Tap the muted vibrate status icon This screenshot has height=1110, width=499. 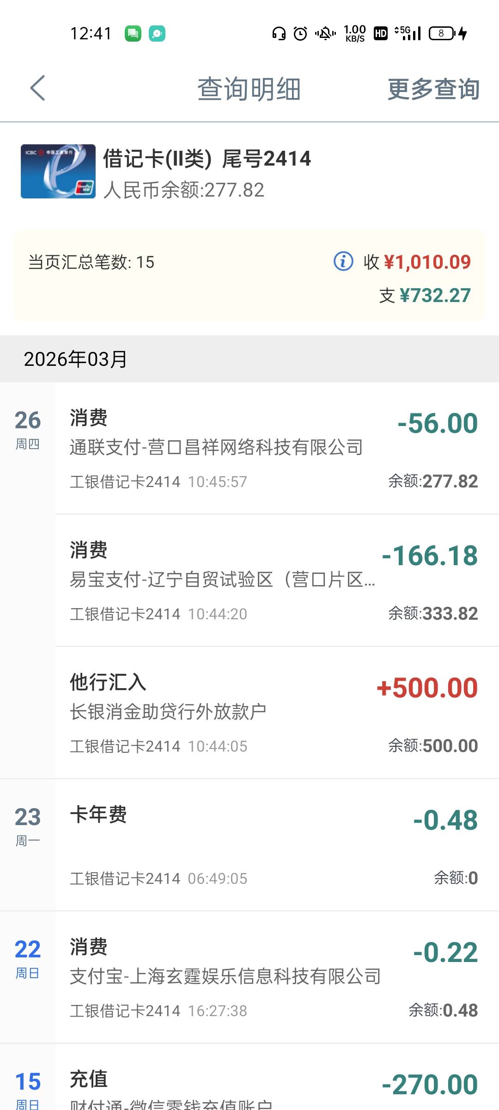[x=325, y=33]
